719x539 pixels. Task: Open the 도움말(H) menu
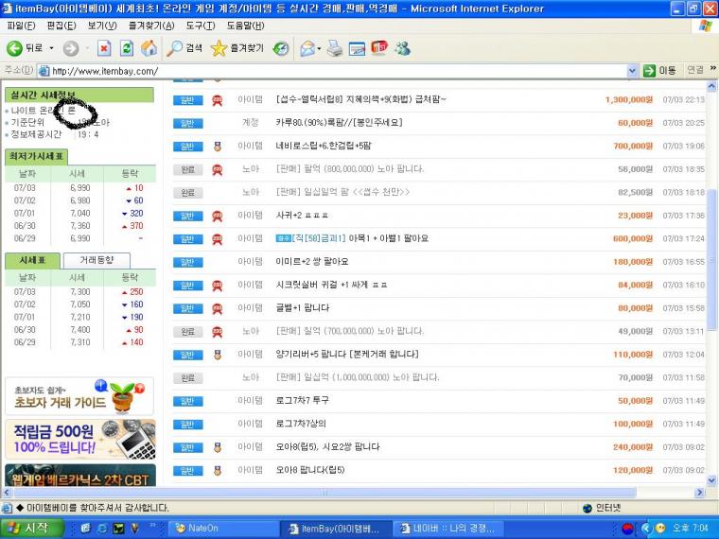coord(245,26)
